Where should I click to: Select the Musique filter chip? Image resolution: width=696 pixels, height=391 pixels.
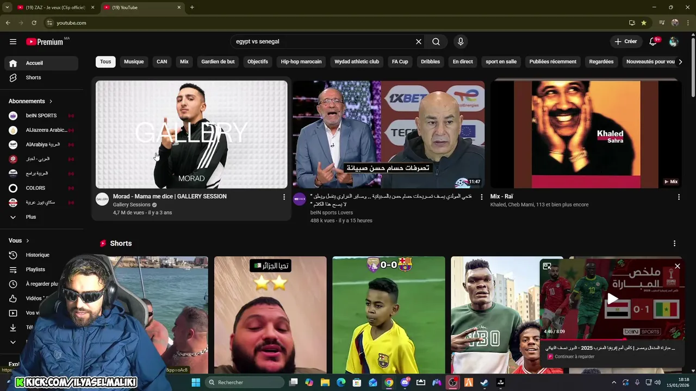coord(134,61)
